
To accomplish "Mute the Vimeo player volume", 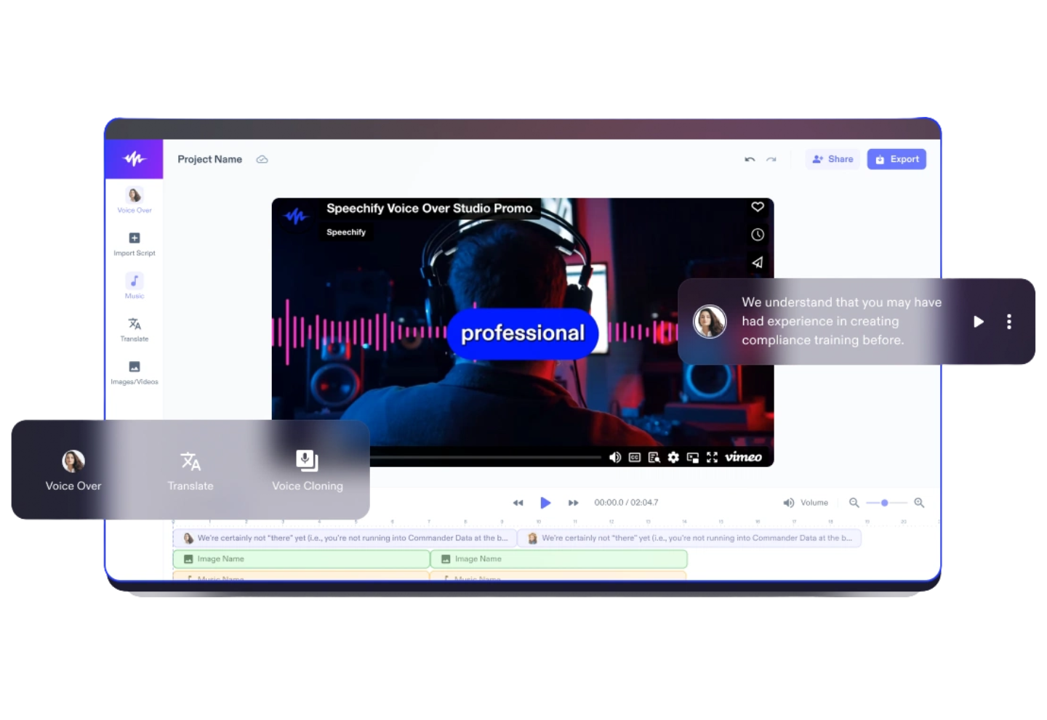I will tap(615, 457).
